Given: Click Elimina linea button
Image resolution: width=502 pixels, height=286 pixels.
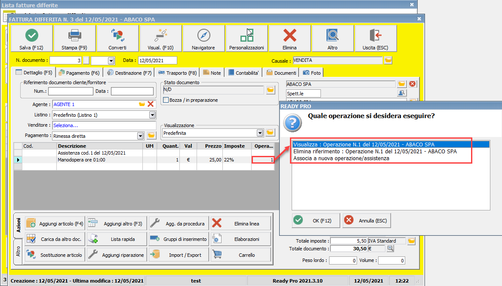Looking at the screenshot, I should (x=241, y=223).
